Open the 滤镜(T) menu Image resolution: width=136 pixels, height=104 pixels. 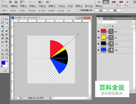click(52, 6)
